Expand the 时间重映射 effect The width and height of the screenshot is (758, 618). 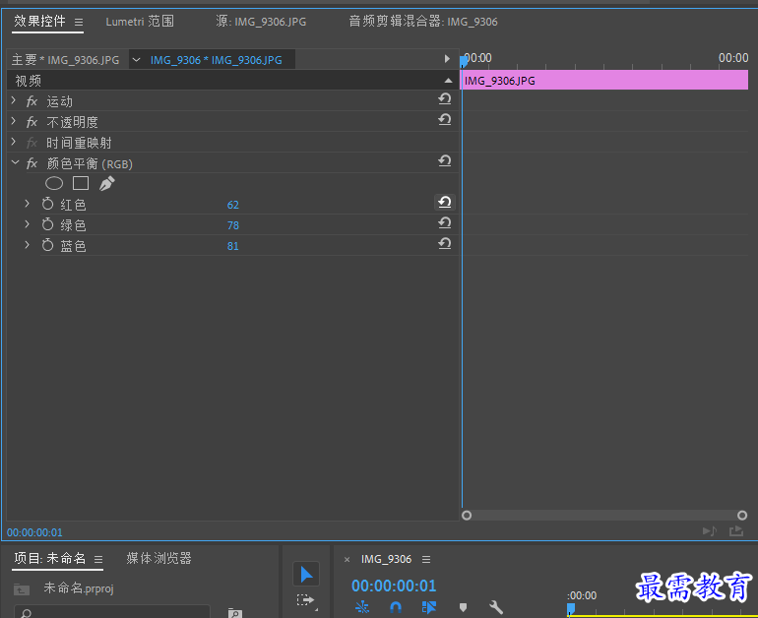click(x=14, y=142)
